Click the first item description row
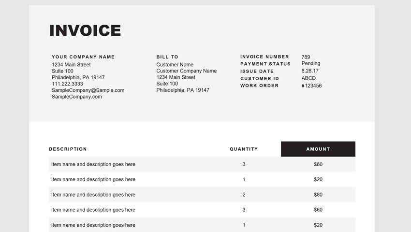This screenshot has height=232, width=411. [x=93, y=164]
